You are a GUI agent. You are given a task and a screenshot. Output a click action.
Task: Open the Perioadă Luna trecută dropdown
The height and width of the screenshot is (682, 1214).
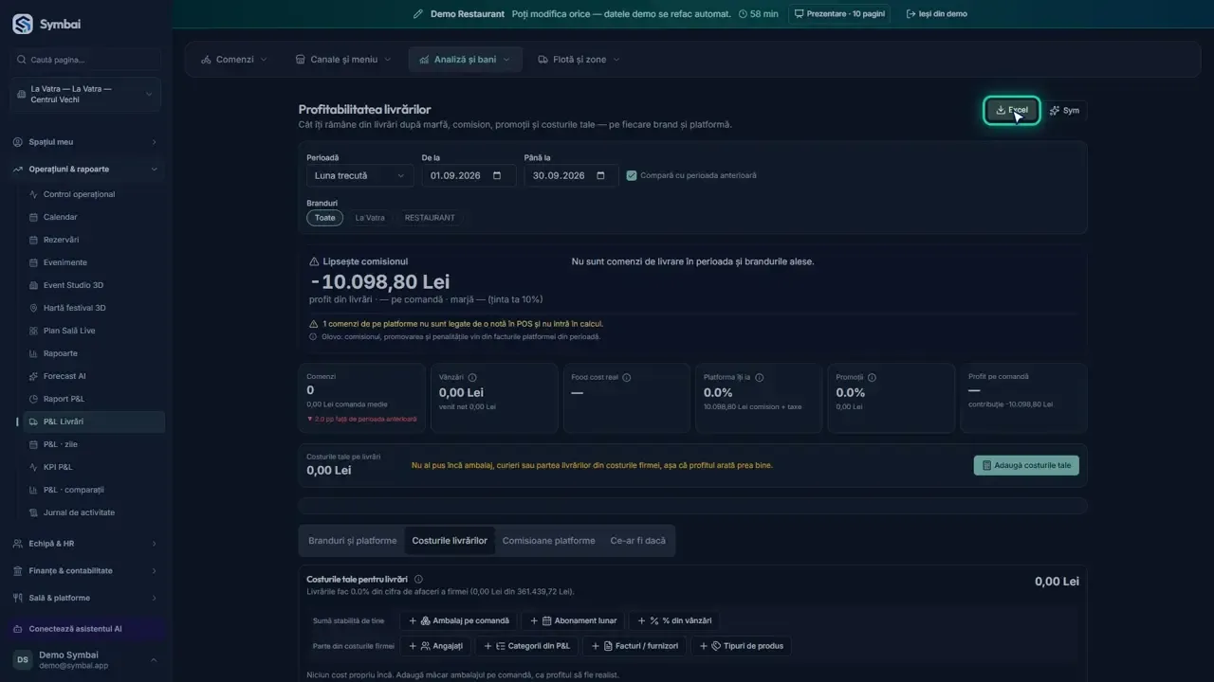[x=359, y=175]
